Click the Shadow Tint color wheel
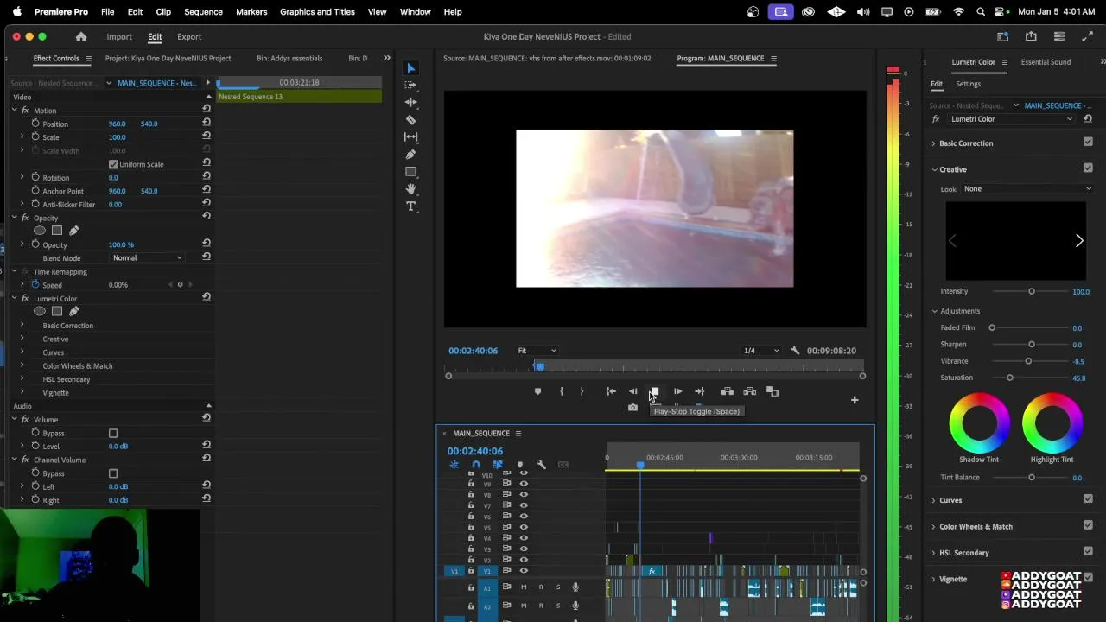1106x622 pixels. [979, 422]
